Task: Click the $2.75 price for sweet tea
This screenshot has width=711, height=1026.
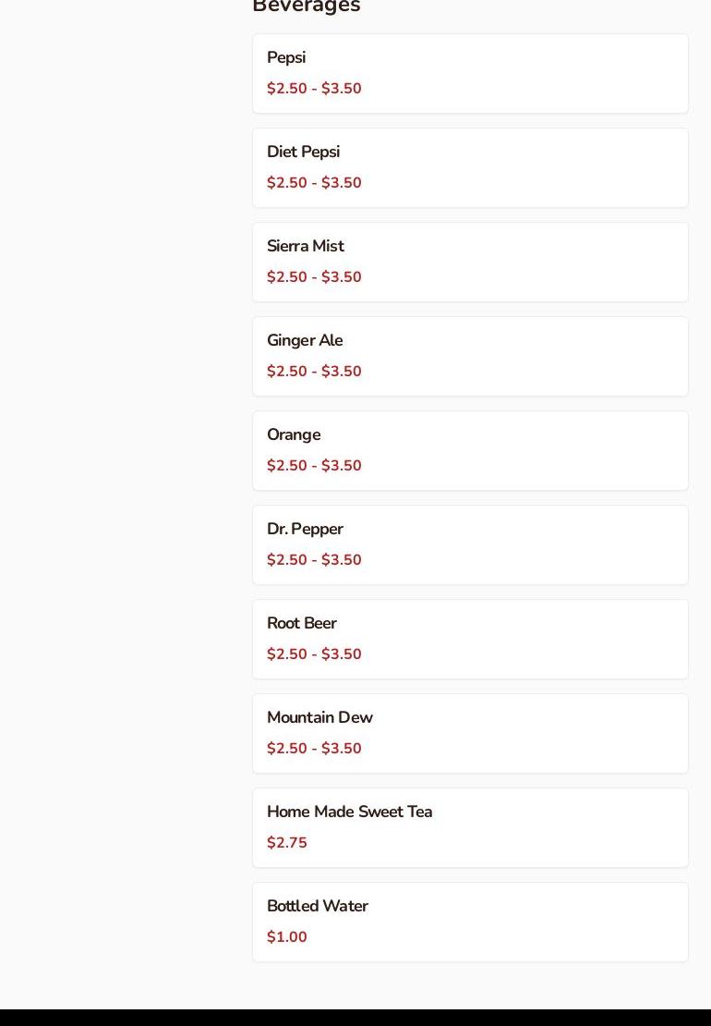Action: click(x=287, y=843)
